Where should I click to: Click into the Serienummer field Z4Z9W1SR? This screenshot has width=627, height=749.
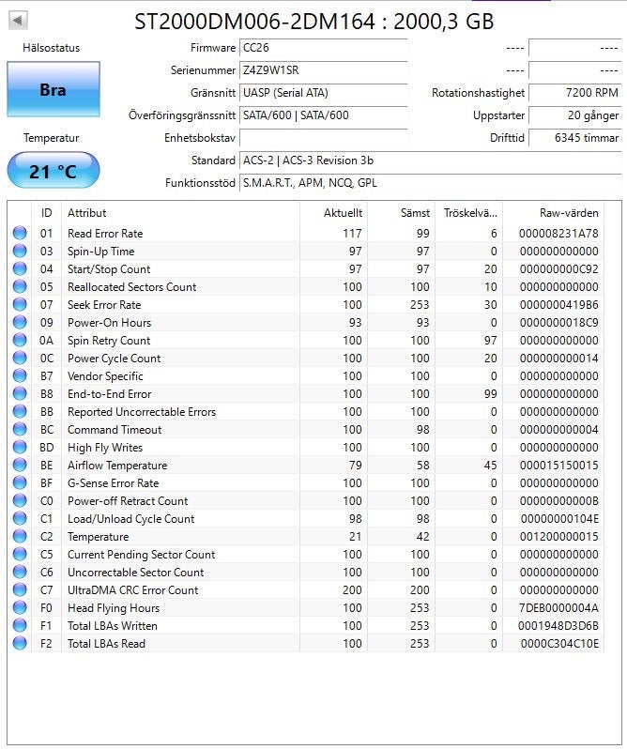(x=323, y=70)
